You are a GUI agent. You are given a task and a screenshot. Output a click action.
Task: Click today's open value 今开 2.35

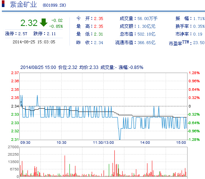(90, 19)
